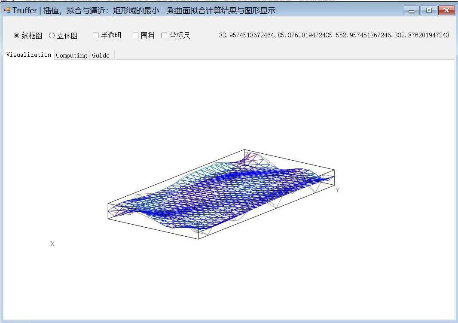Viewport: 458px width, 323px height.
Task: Switch to 立体图 solid view mode
Action: [52, 36]
